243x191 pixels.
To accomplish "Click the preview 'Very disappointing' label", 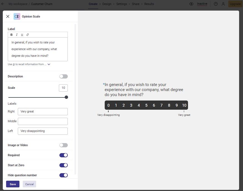I will tap(109, 115).
